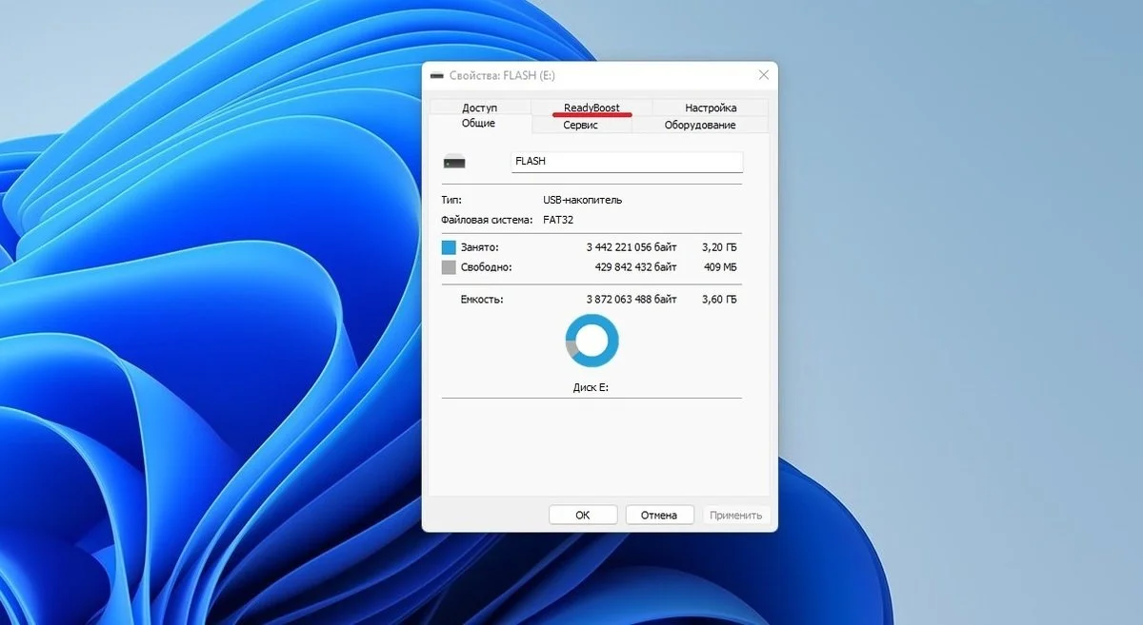Image resolution: width=1143 pixels, height=625 pixels.
Task: Switch to the Сервис tab
Action: pyautogui.click(x=580, y=125)
